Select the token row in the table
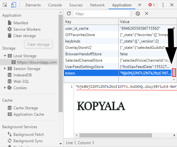Viewport: 177px width, 147px height. point(117,73)
